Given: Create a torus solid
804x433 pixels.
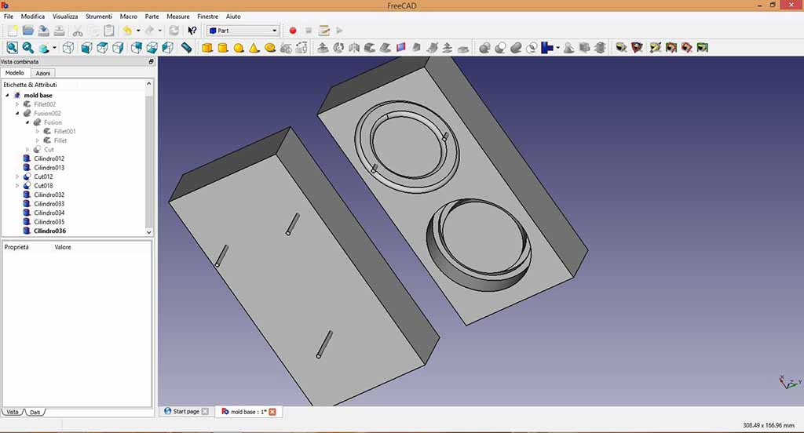Looking at the screenshot, I should pos(270,48).
